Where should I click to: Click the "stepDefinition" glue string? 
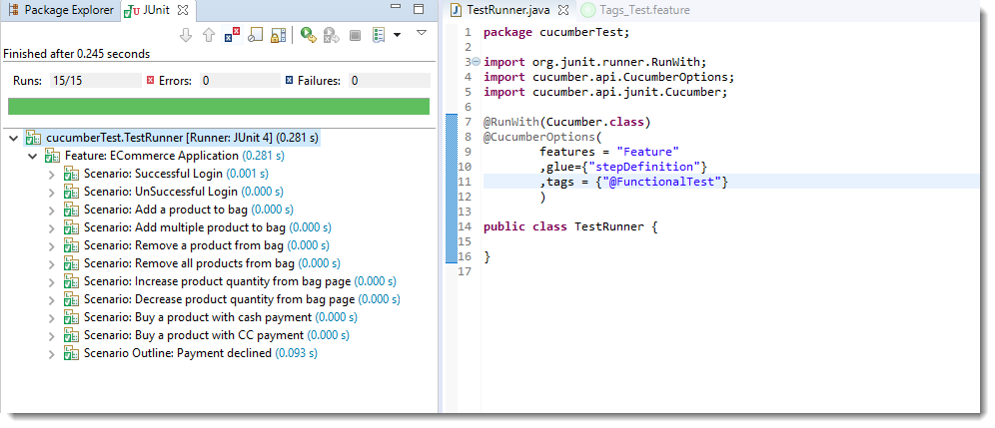tap(644, 167)
